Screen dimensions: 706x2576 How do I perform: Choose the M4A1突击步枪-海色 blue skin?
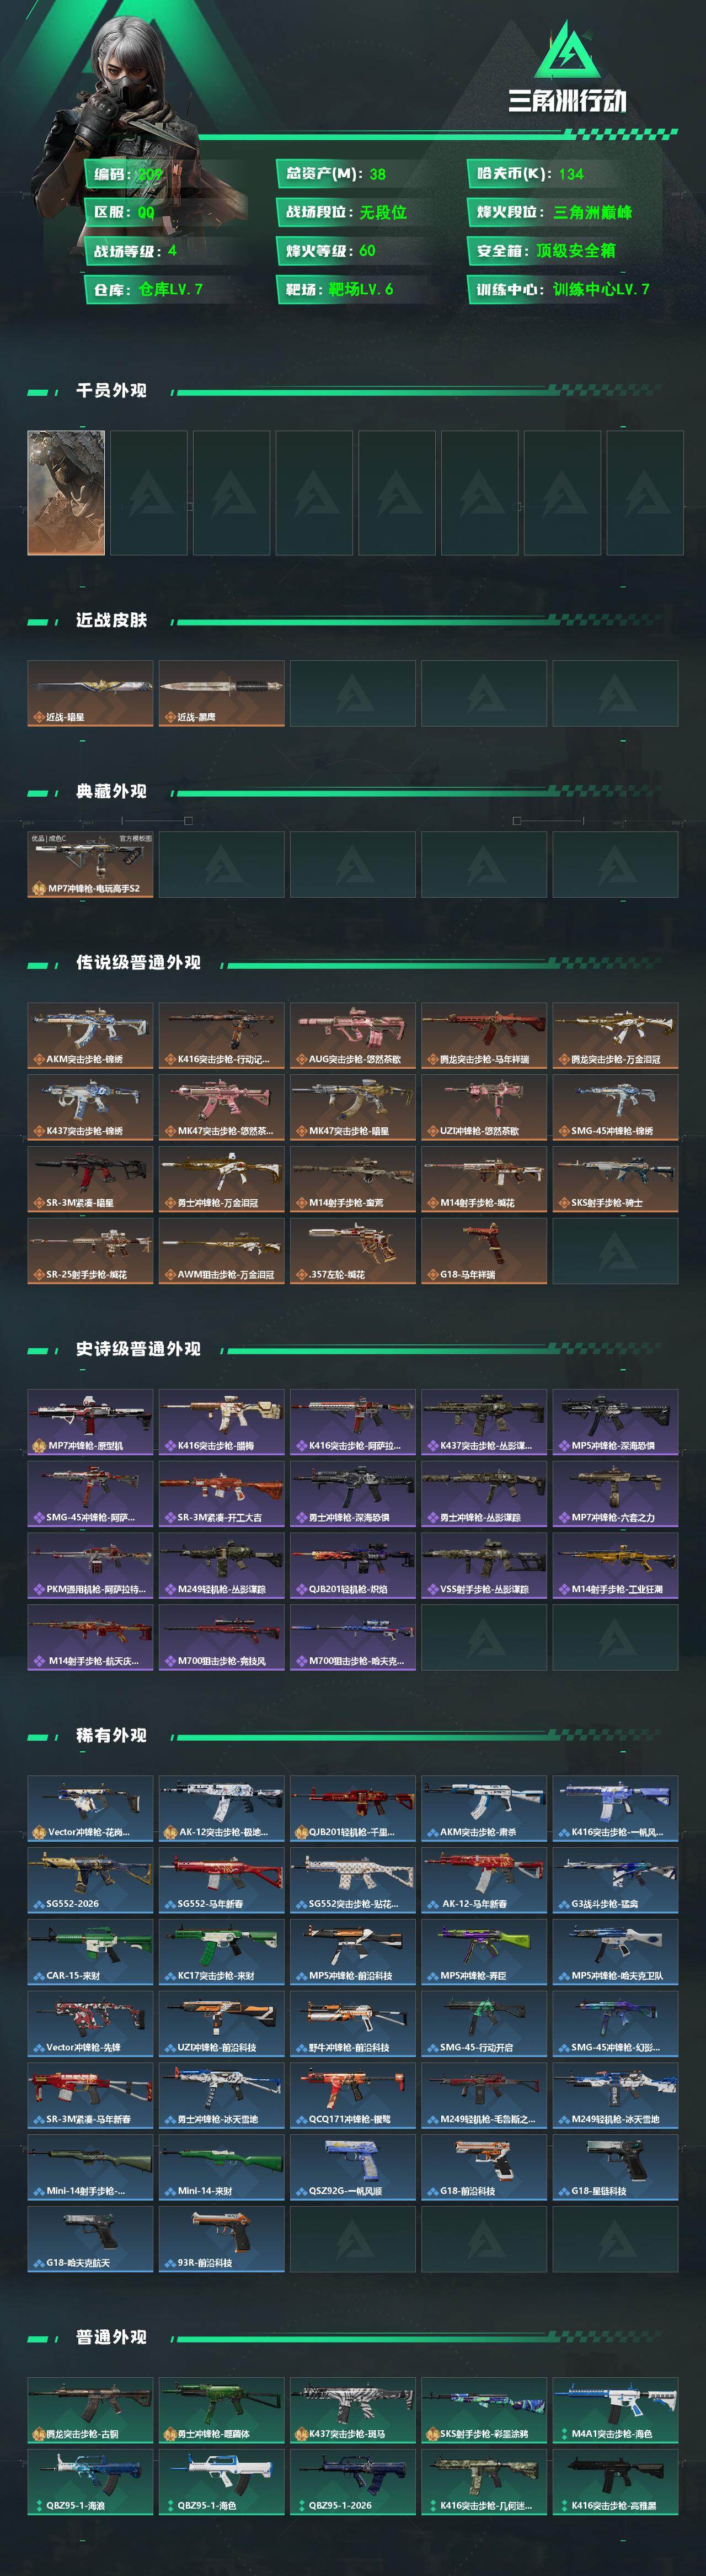click(615, 2410)
